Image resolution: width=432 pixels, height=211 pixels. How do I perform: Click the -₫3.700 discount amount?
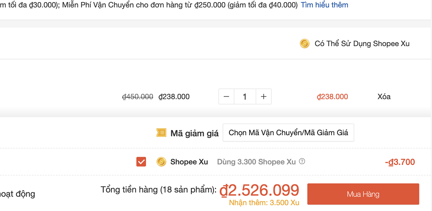tap(400, 162)
